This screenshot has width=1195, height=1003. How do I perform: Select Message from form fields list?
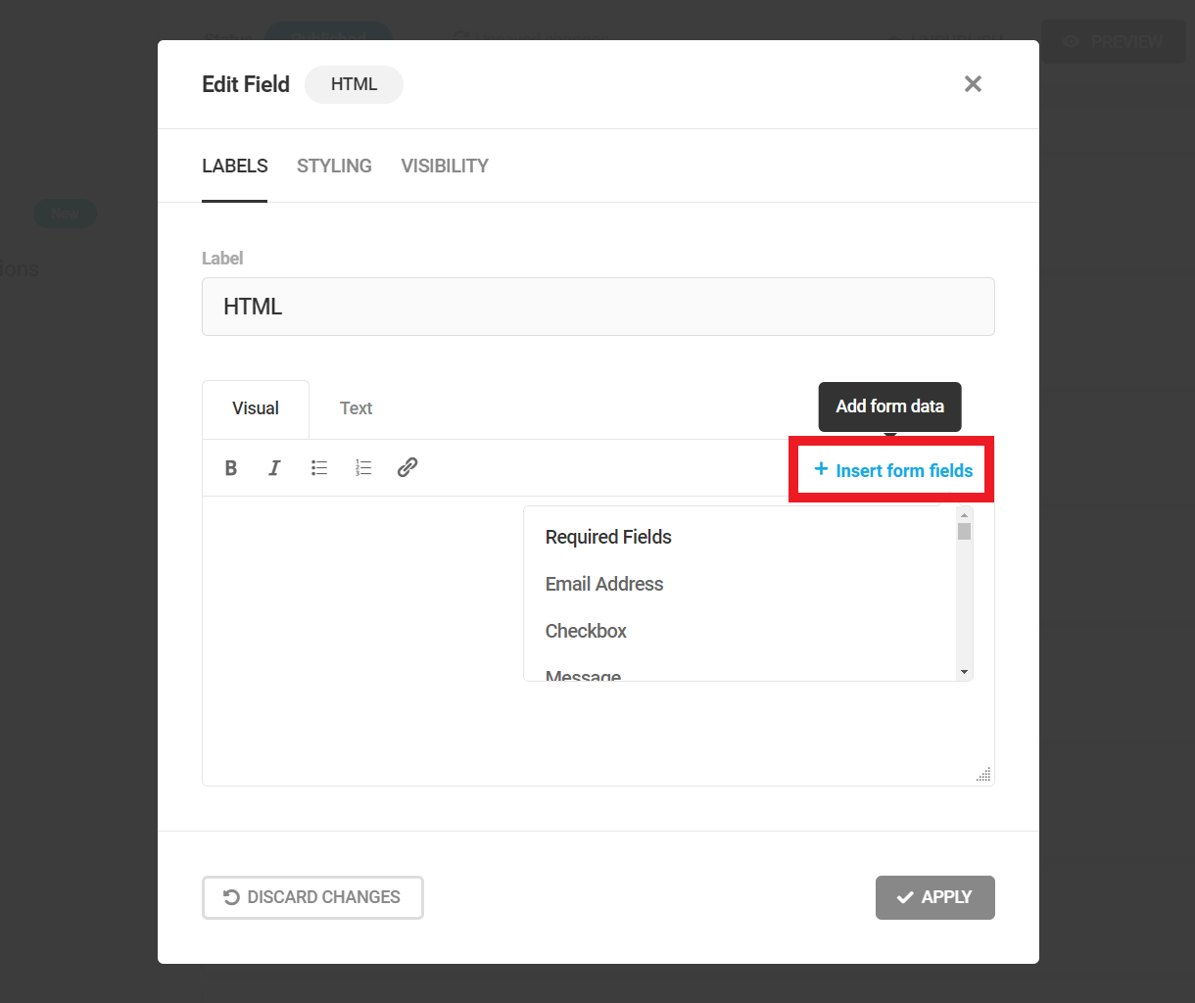(584, 675)
